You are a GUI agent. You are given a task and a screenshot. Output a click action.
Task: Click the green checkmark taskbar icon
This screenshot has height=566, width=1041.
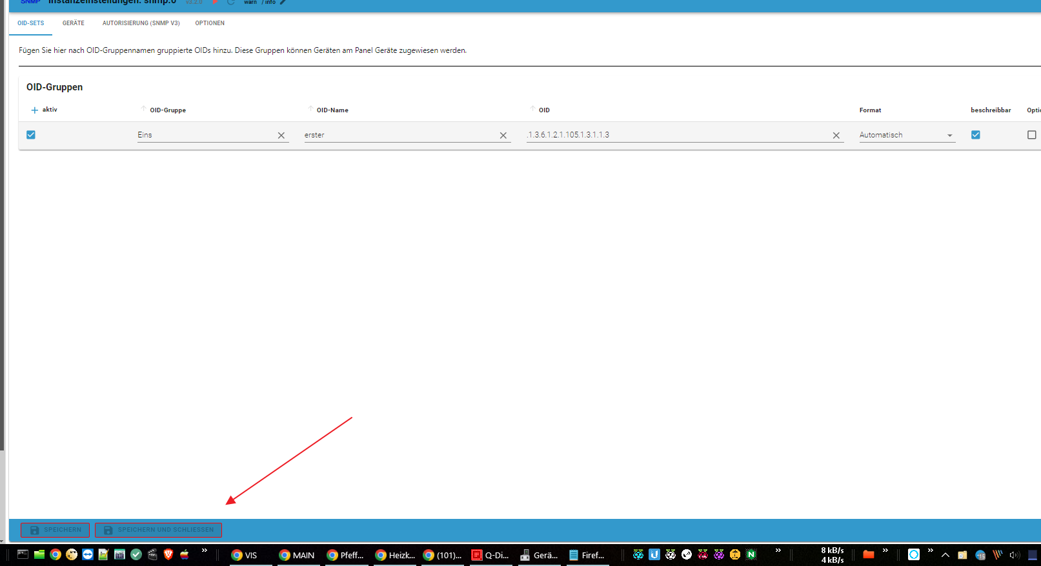136,554
